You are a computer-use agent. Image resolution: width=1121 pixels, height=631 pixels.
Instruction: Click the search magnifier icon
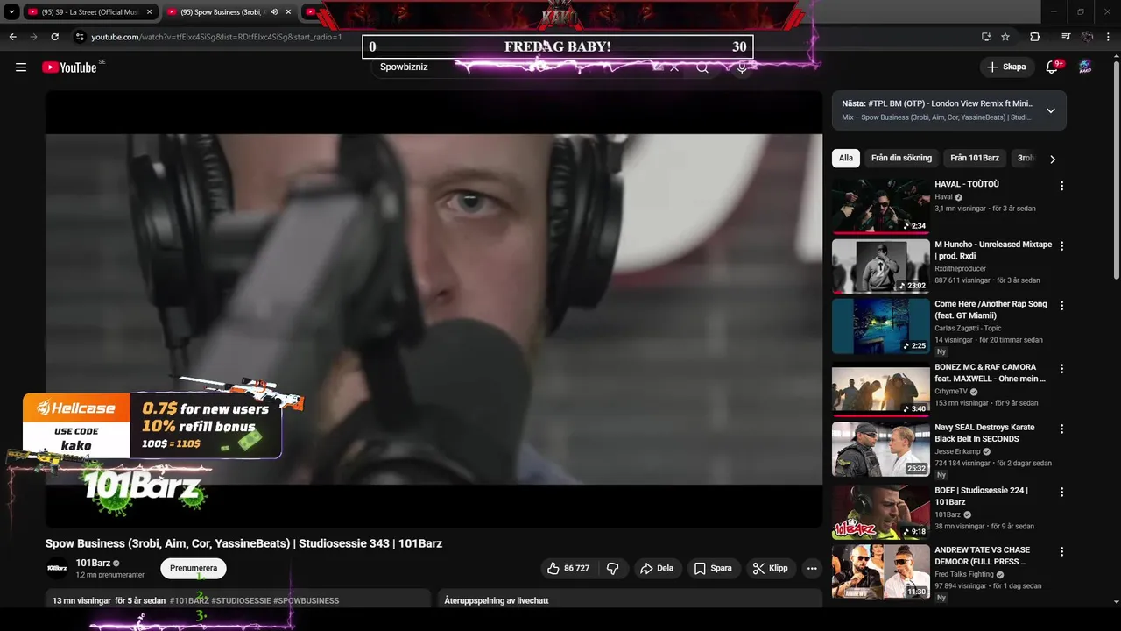coord(702,67)
